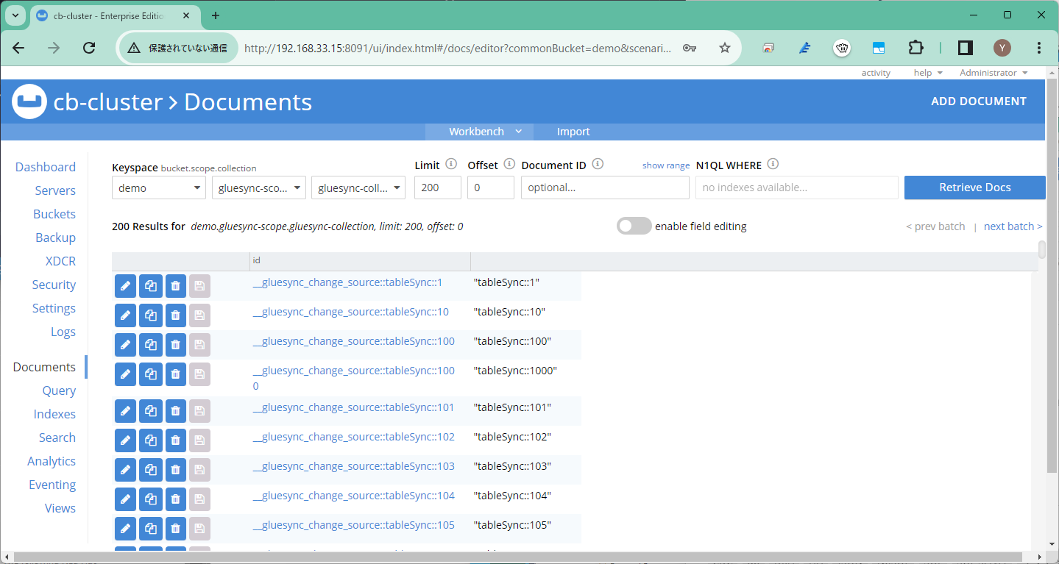This screenshot has width=1059, height=564.
Task: Open Chrome tab search dropdown arrow
Action: coord(15,15)
